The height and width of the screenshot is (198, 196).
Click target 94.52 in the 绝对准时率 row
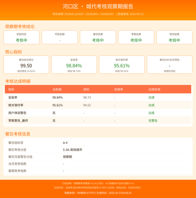[87, 105]
